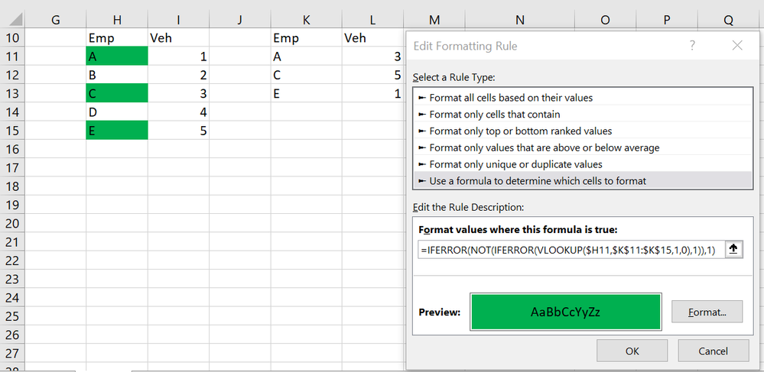764x372 pixels.
Task: Open the Format... button
Action: pos(707,312)
